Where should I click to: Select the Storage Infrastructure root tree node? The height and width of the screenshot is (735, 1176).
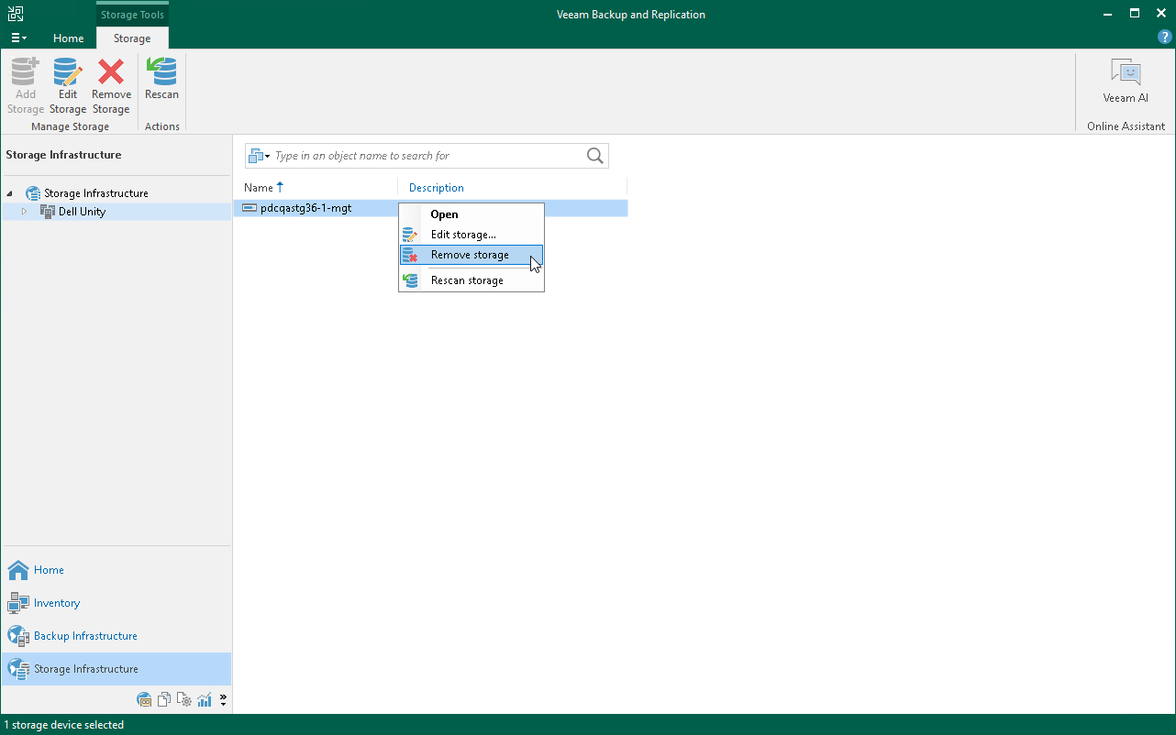coord(95,193)
